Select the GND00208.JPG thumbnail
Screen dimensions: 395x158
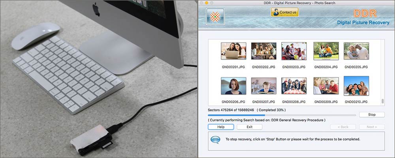coord(294,86)
